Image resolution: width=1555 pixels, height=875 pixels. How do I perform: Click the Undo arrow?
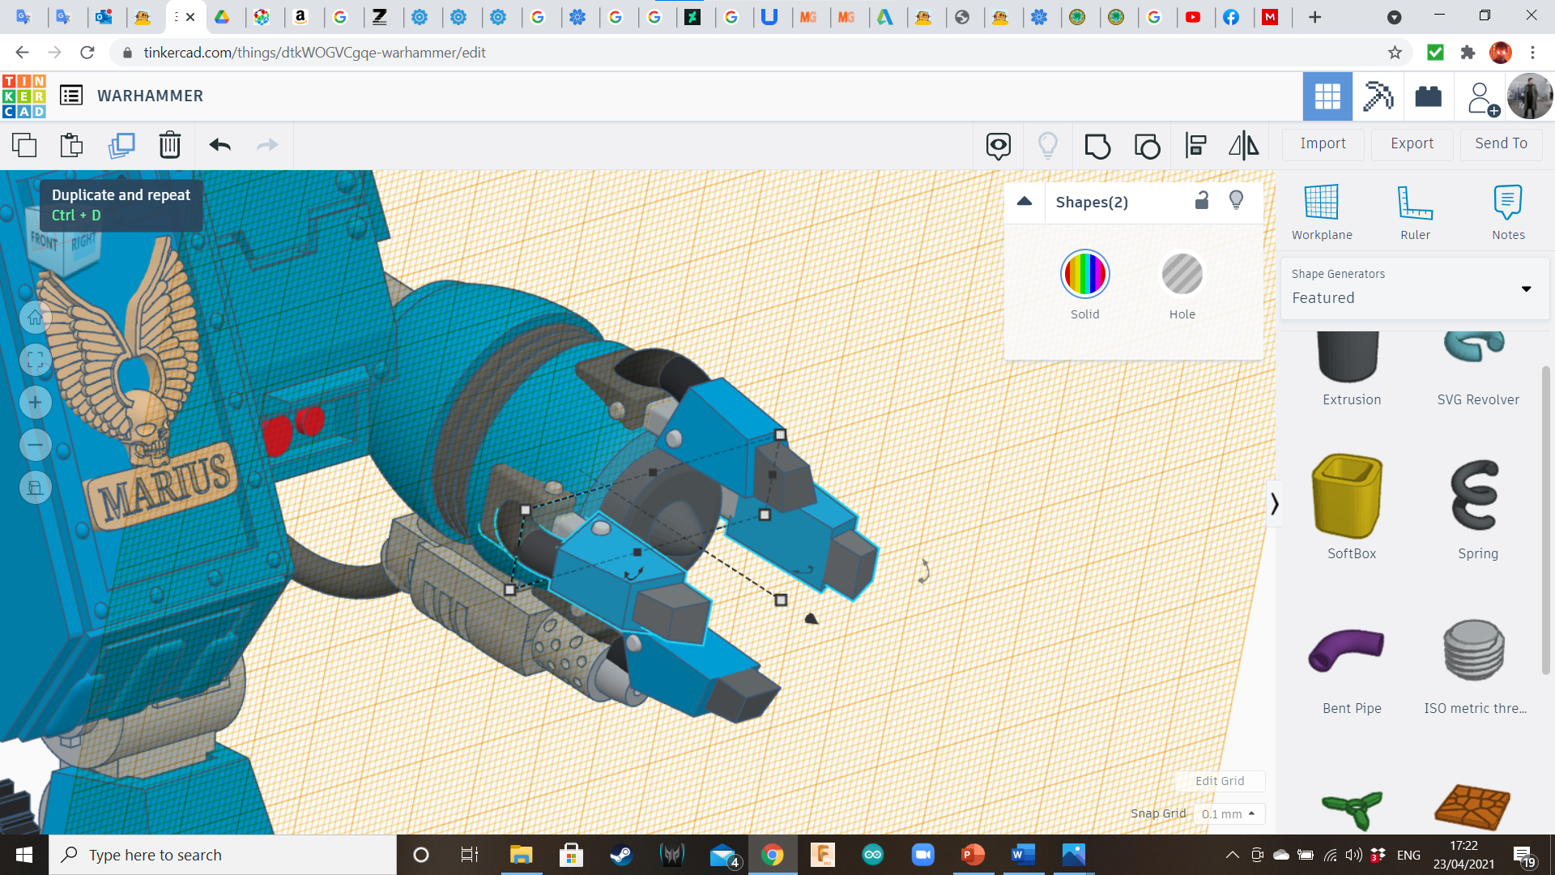(219, 145)
